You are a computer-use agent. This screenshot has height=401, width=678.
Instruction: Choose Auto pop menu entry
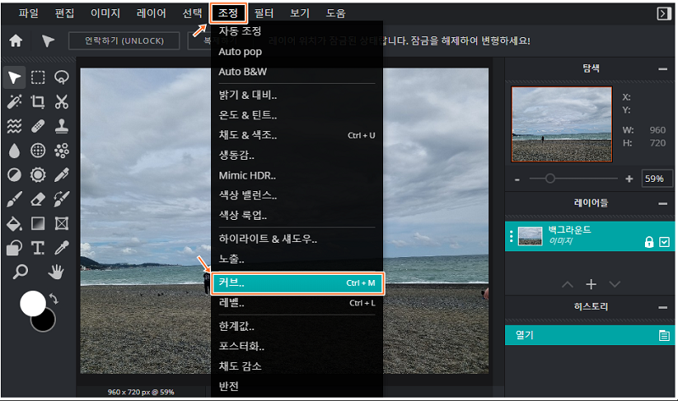(x=297, y=52)
